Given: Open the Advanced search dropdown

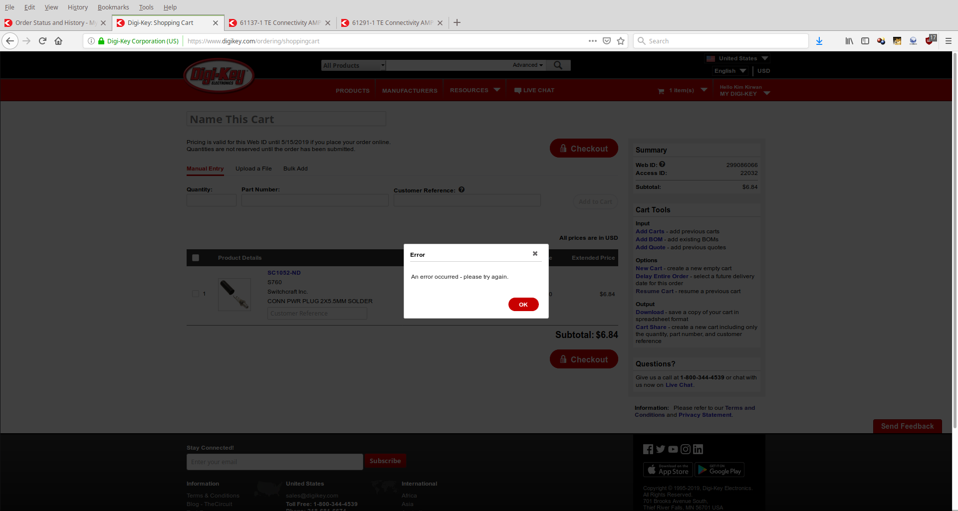Looking at the screenshot, I should pos(527,65).
